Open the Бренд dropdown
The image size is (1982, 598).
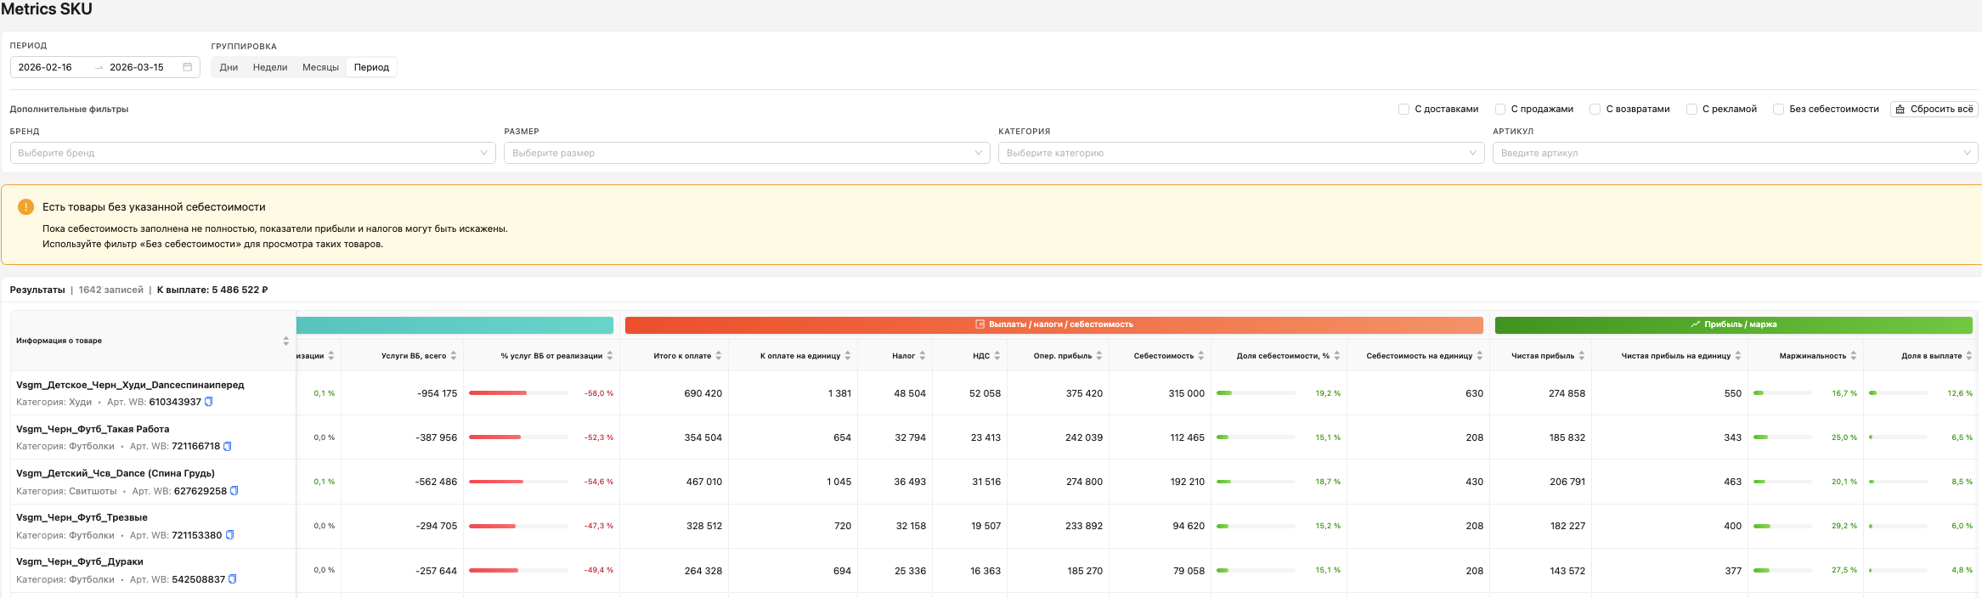pos(252,153)
